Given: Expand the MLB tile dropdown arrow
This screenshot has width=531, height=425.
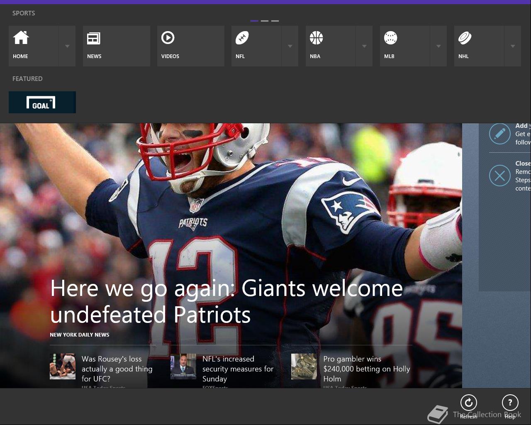Looking at the screenshot, I should click(x=438, y=46).
